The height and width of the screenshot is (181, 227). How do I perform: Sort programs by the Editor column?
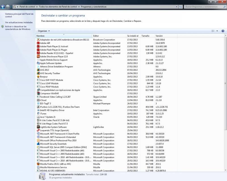click(x=109, y=36)
